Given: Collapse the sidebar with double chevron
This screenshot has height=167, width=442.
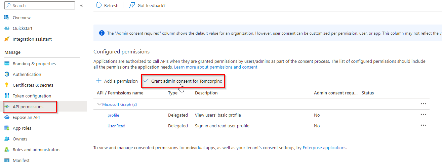Looking at the screenshot, I should [81, 5].
